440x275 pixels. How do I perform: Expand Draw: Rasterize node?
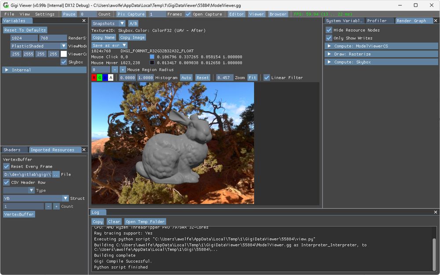[381, 54]
